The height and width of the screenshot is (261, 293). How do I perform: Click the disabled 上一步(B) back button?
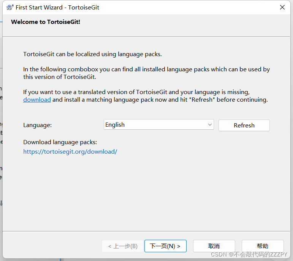point(123,246)
